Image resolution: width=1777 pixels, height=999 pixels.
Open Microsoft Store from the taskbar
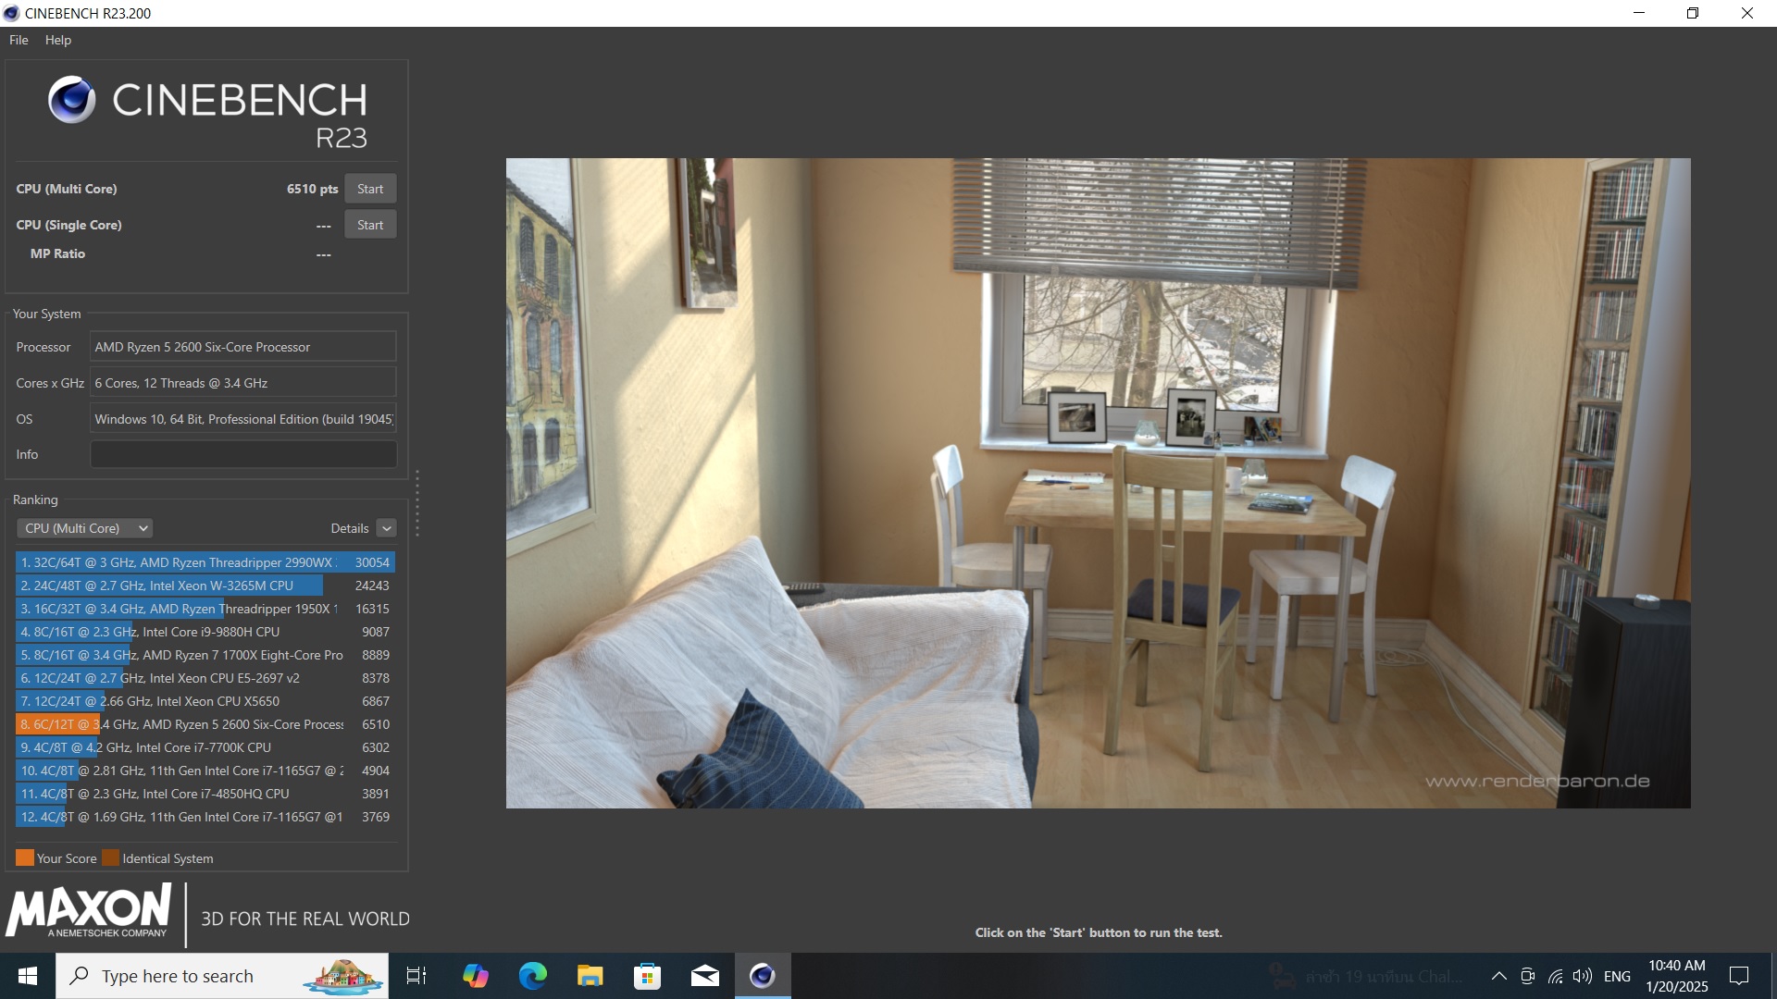tap(647, 976)
